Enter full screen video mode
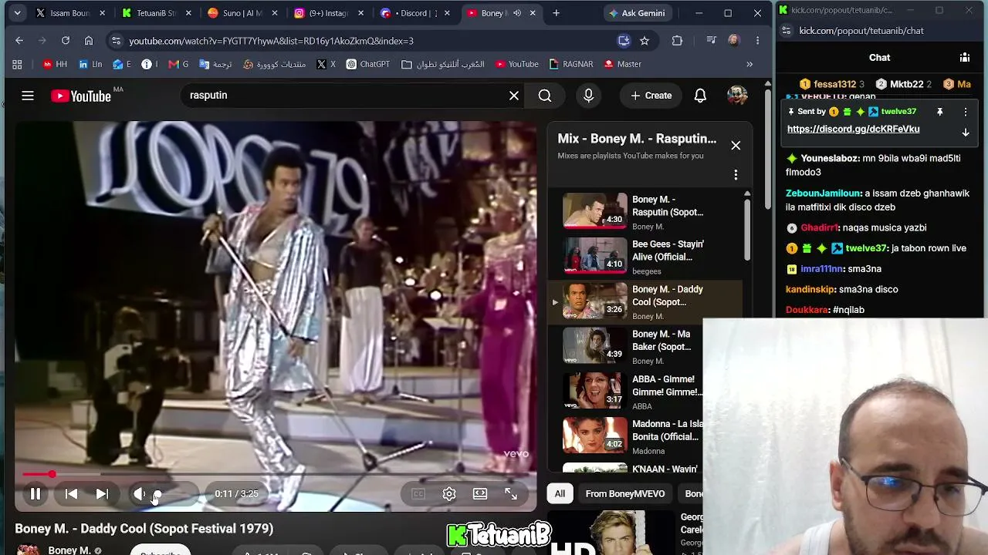Screen dimensions: 988x555 (x=511, y=494)
